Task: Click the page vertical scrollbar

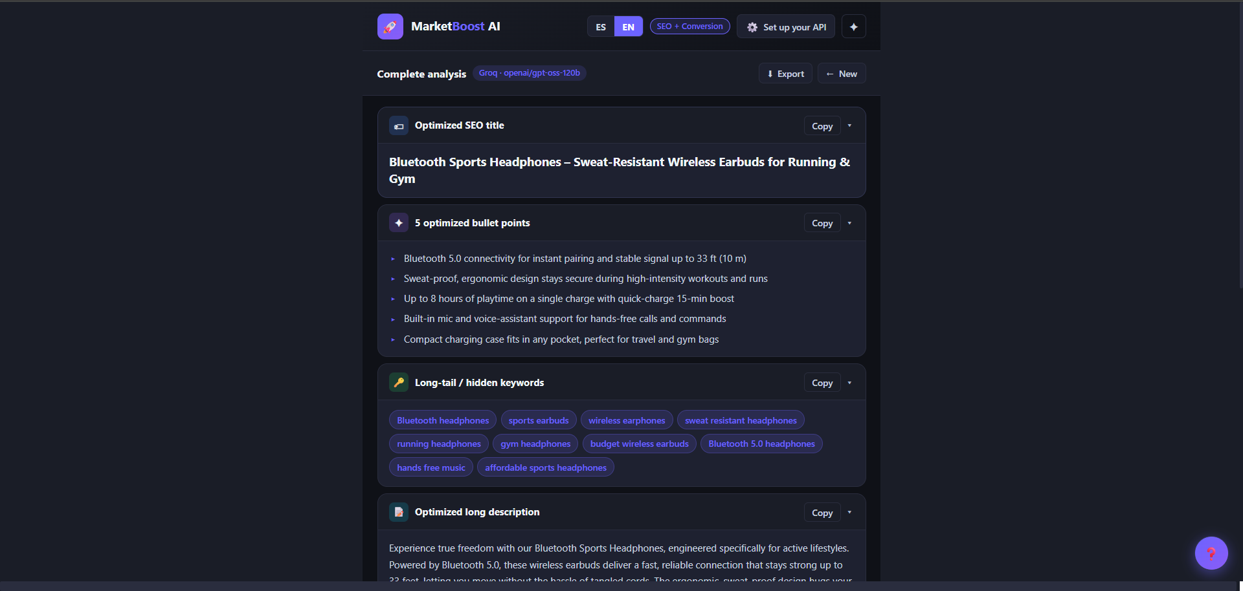Action: (1240, 145)
